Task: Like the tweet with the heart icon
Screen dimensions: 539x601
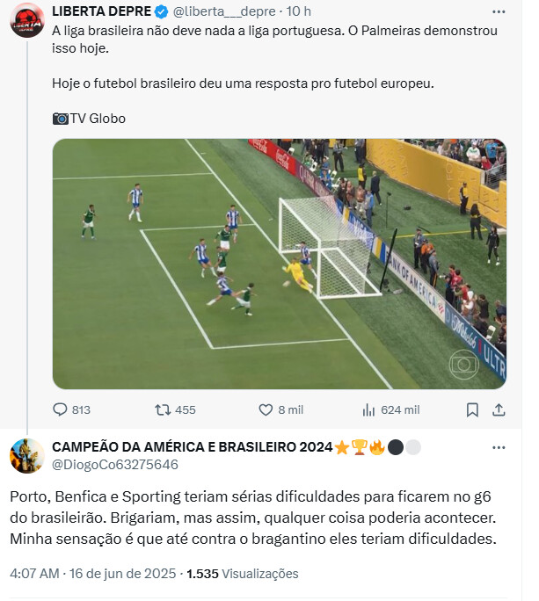Action: (x=266, y=409)
